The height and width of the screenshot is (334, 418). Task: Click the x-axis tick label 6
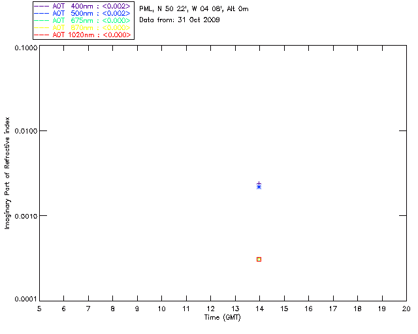pos(64,309)
